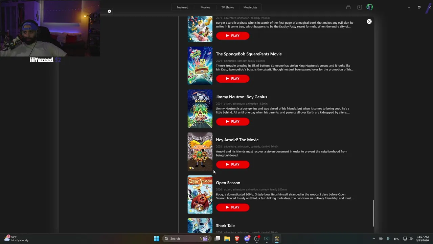Select the movie list vertical scrollbar
The height and width of the screenshot is (244, 433).
[x=373, y=213]
